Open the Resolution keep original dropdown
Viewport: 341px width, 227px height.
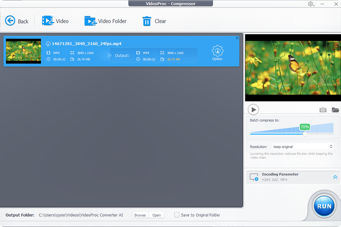[303, 147]
